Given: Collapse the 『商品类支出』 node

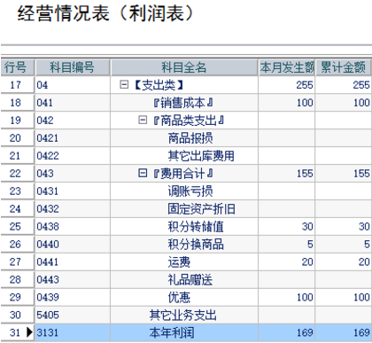Looking at the screenshot, I should (143, 121).
